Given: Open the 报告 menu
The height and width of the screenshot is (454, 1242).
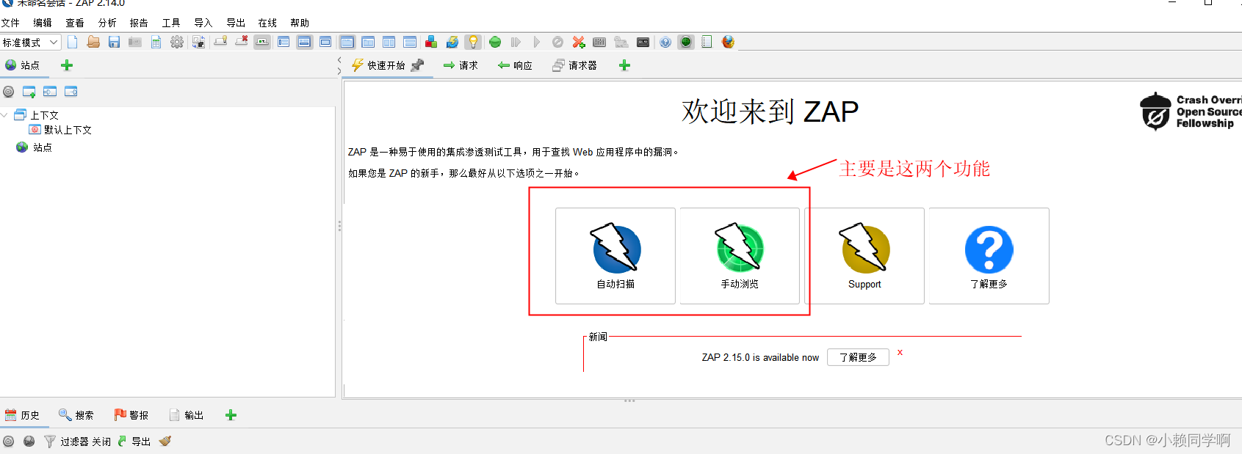Looking at the screenshot, I should click(x=139, y=23).
